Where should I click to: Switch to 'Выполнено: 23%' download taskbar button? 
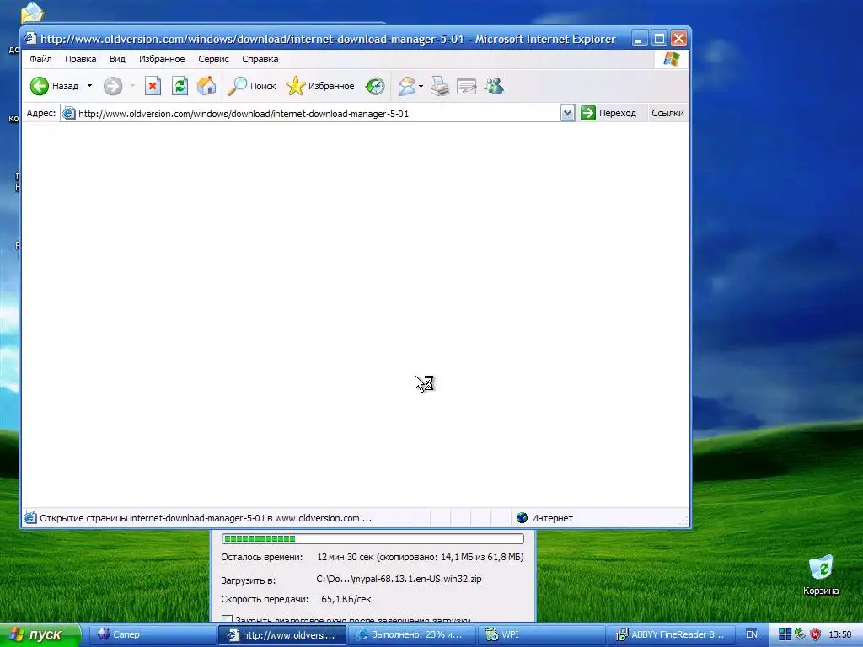[x=410, y=634]
